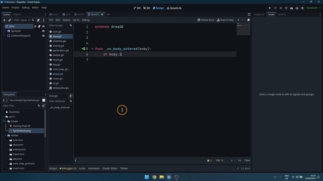Enable Movie Maker mode icon
The height and width of the screenshot is (181, 323).
coord(302,8)
